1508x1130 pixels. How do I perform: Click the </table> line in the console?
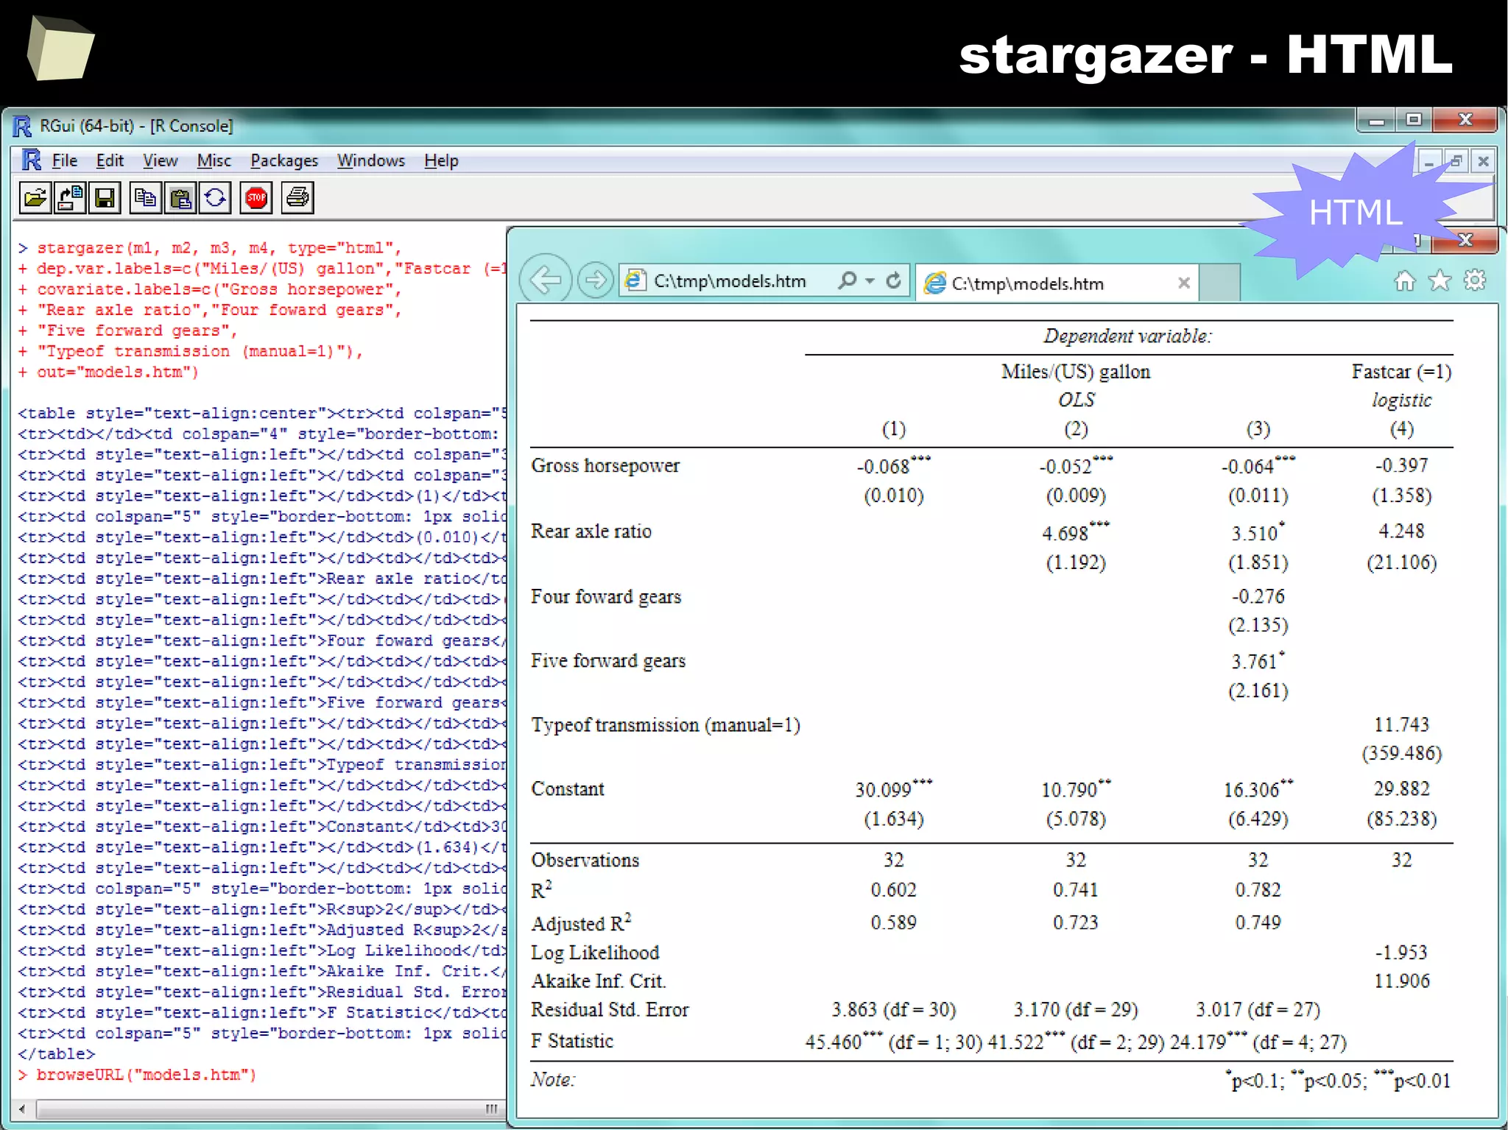57,1054
